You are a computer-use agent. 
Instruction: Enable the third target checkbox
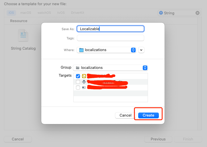point(78,88)
